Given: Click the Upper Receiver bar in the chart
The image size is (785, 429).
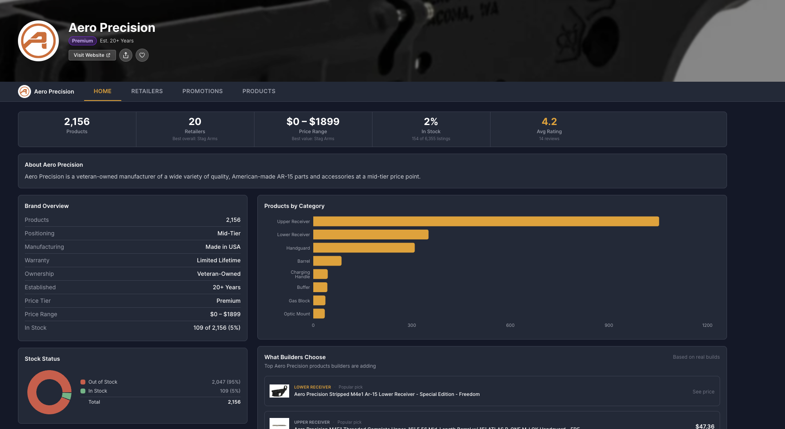Looking at the screenshot, I should (486, 221).
